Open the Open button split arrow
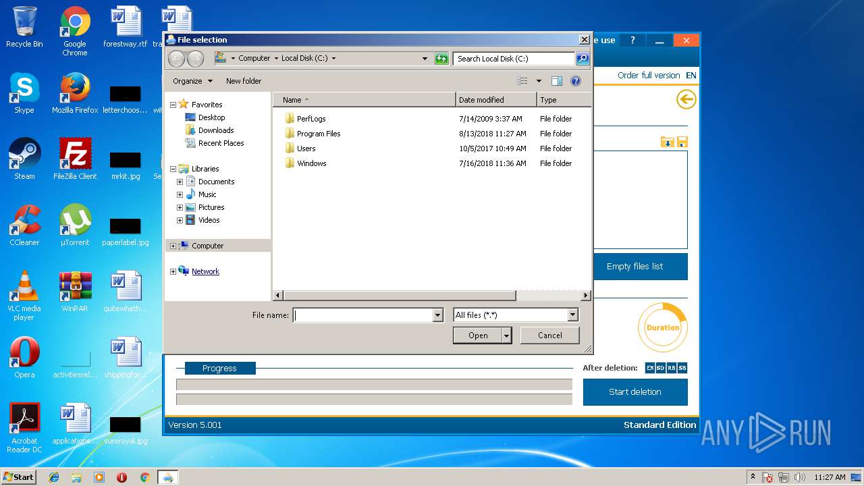Viewport: 864px width, 486px height. (507, 335)
